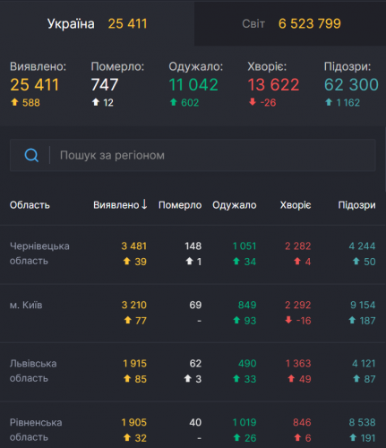This screenshot has width=386, height=448.
Task: Click the teal up arrow beside 1 162
Action: [x=329, y=102]
